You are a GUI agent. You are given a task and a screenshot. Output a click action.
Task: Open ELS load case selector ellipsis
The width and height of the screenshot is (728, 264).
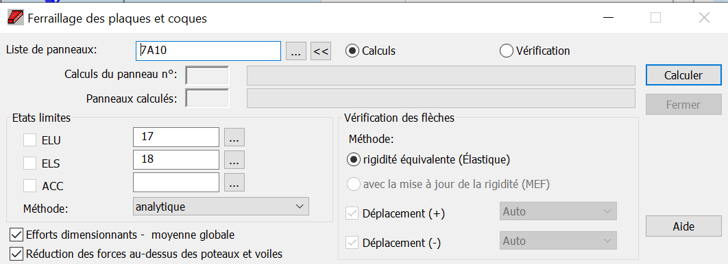(x=234, y=159)
